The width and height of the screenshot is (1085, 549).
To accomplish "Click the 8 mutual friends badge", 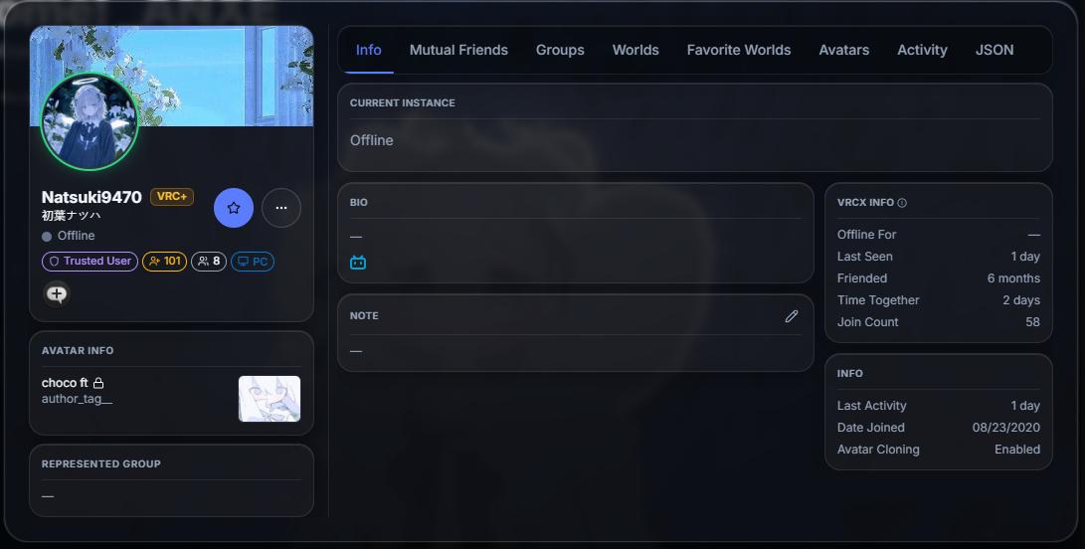I will [208, 261].
